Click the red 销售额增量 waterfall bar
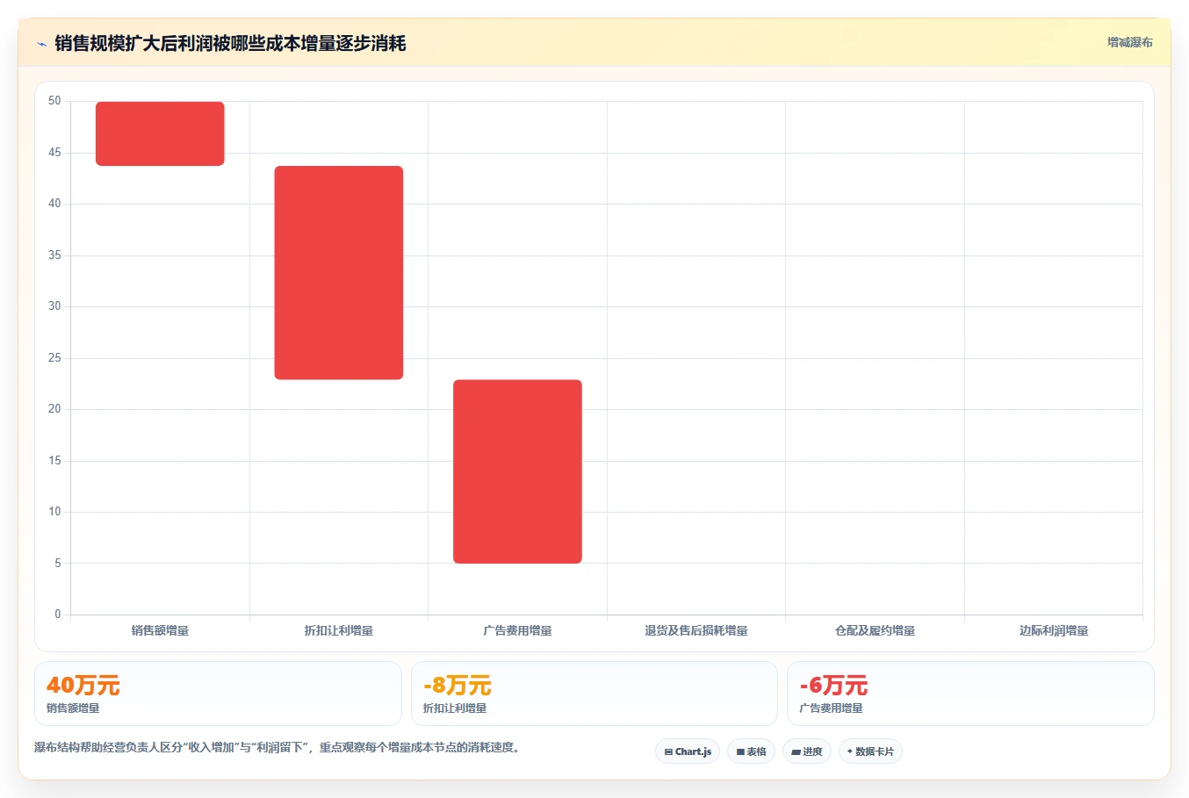This screenshot has width=1189, height=798. pos(160,133)
